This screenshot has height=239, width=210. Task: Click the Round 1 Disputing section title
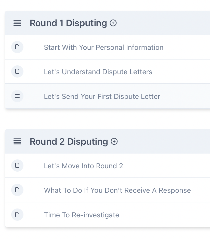tap(68, 23)
